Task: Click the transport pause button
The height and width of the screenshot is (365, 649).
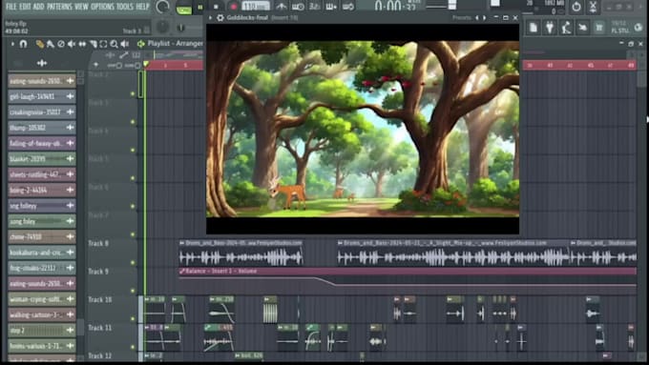Action: click(200, 7)
